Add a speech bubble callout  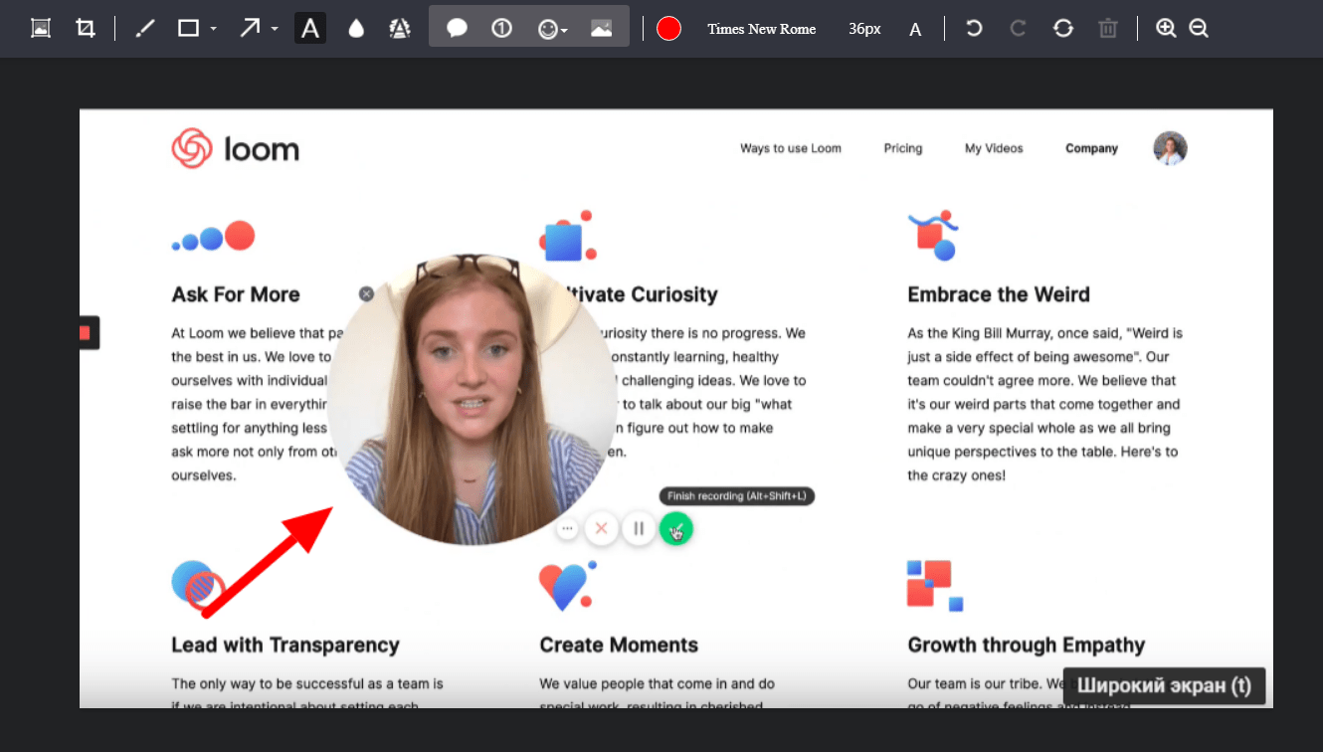[x=457, y=28]
